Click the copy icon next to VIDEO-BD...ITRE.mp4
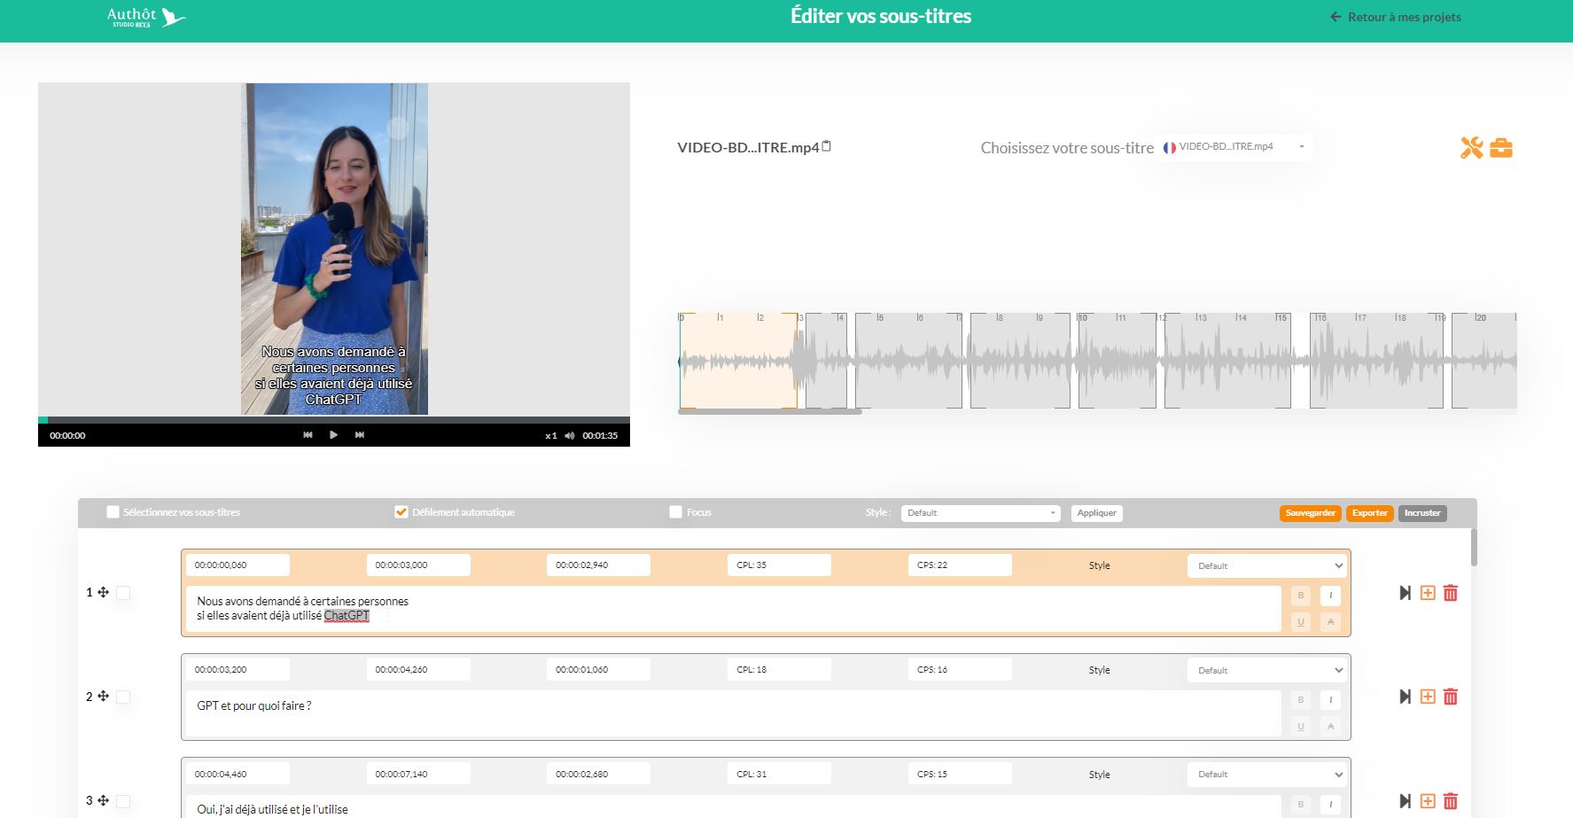The height and width of the screenshot is (818, 1573). point(827,146)
